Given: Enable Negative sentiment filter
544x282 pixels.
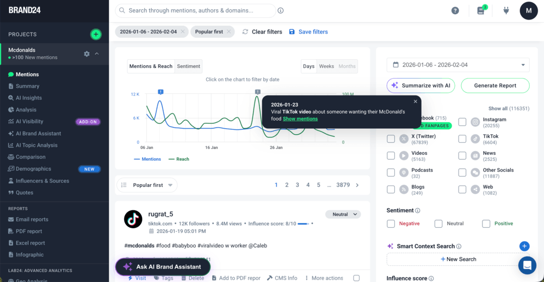Looking at the screenshot, I should click(391, 224).
